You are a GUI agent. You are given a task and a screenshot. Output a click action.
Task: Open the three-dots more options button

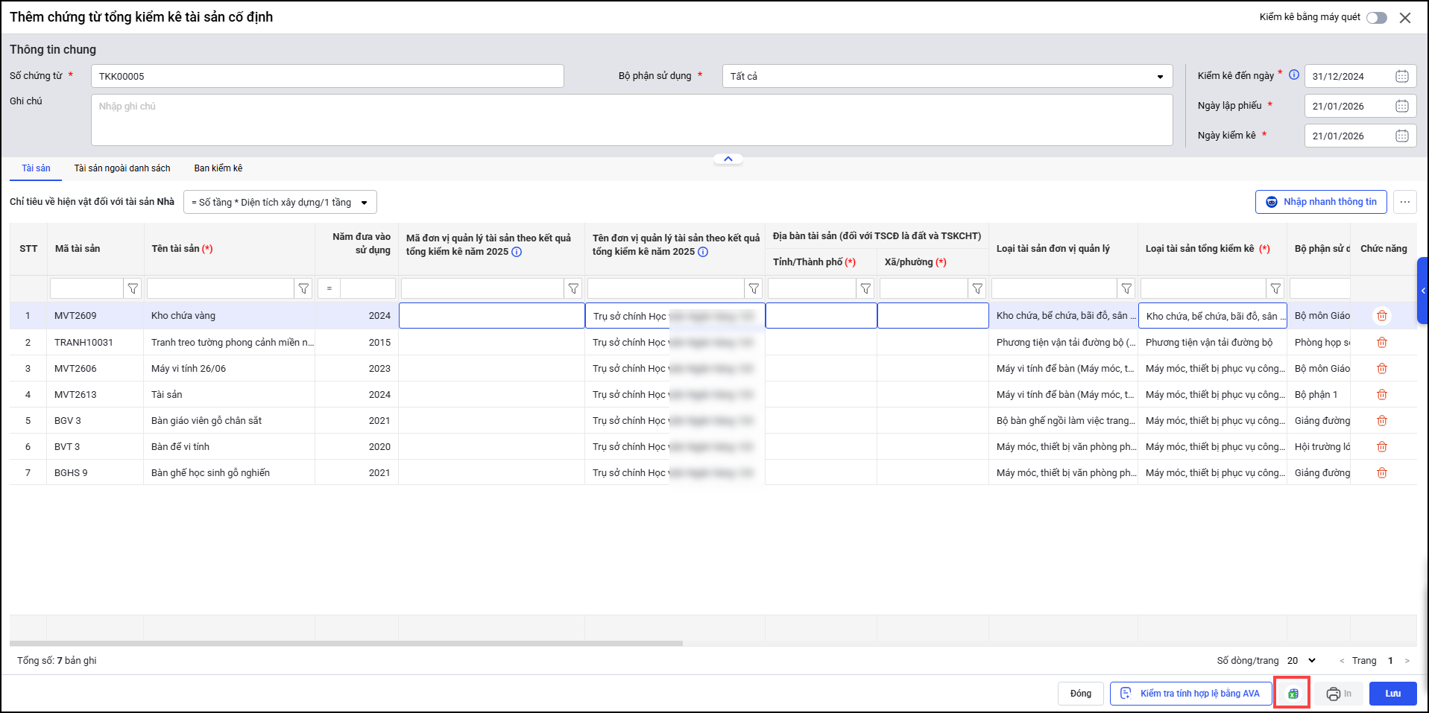tap(1404, 202)
